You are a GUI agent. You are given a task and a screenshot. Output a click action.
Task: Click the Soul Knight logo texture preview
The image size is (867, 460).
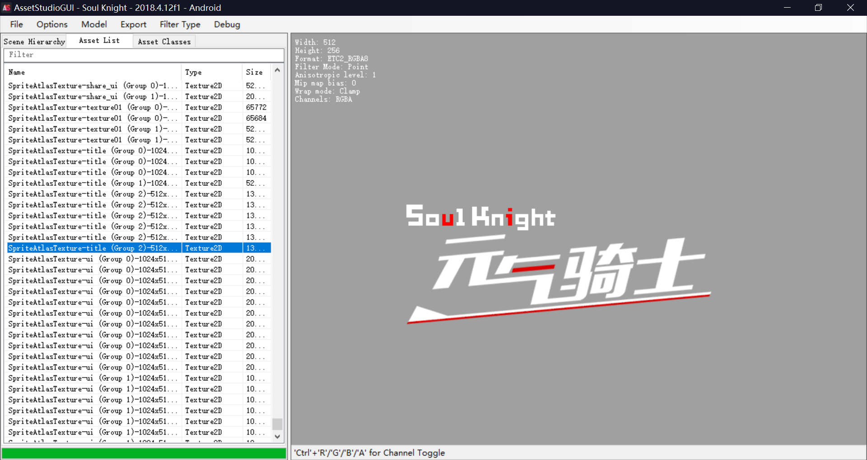coord(558,264)
